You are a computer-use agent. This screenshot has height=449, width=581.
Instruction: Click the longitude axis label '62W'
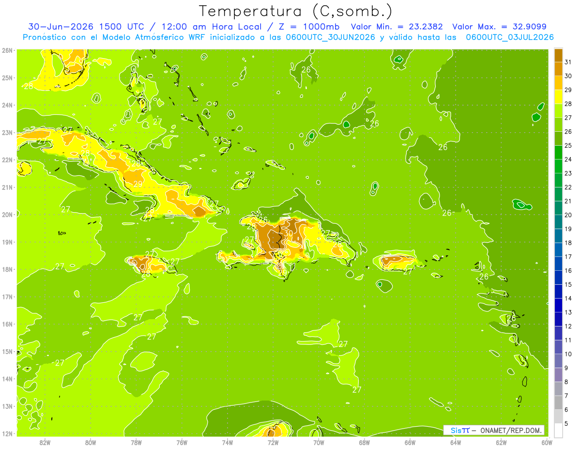502,442
